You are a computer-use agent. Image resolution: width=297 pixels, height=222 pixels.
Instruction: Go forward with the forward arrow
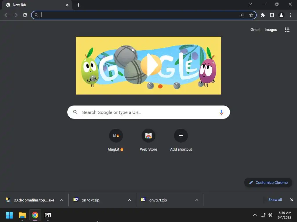(x=16, y=15)
